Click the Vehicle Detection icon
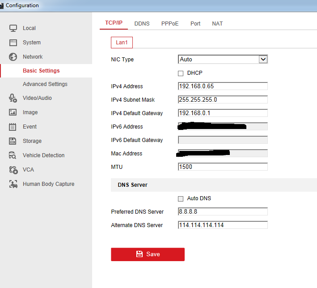 coord(13,155)
